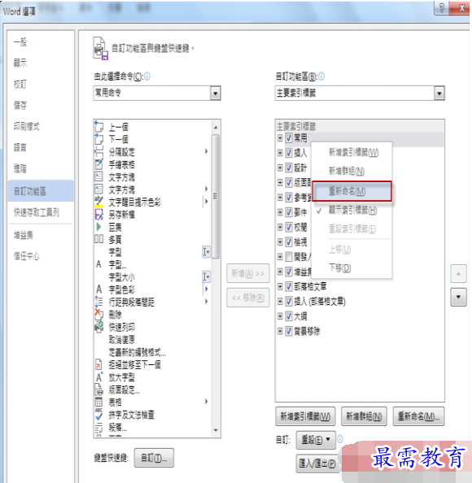Uncheck the 背景移除 checkbox
Viewport: 472px width, 483px height.
click(289, 332)
